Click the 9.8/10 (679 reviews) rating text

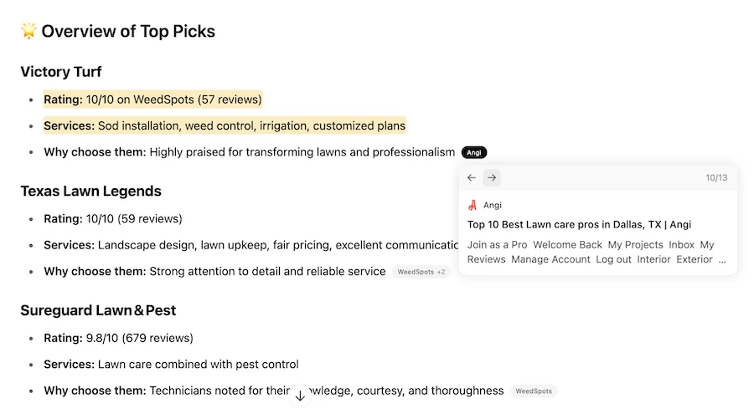point(139,338)
